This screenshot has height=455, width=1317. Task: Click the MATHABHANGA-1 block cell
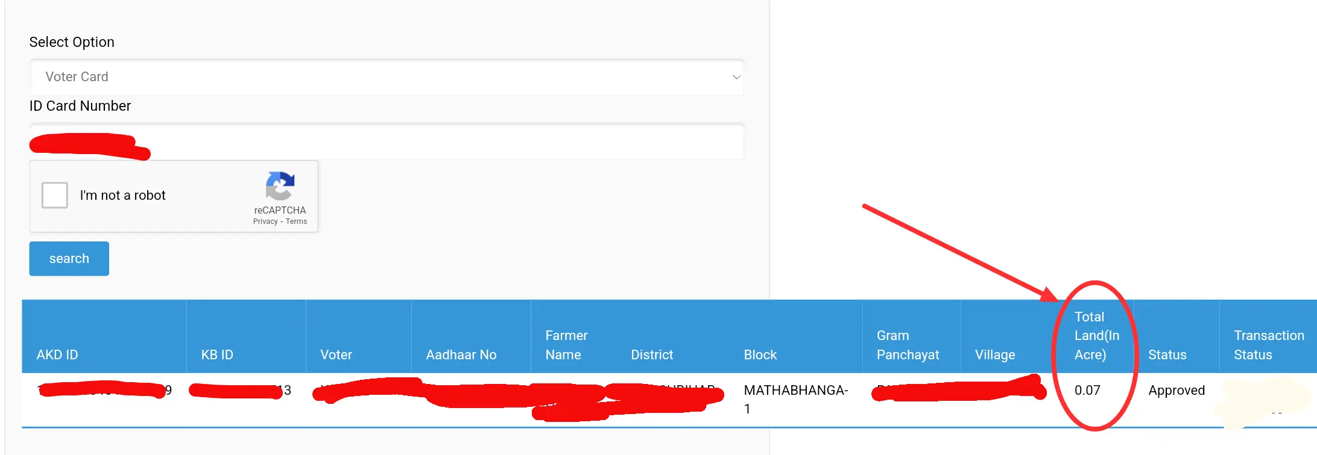[x=795, y=399]
